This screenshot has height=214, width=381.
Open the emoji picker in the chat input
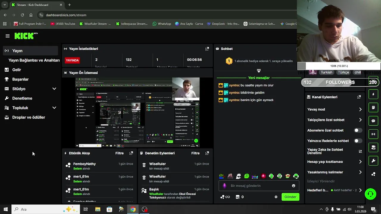tap(293, 186)
